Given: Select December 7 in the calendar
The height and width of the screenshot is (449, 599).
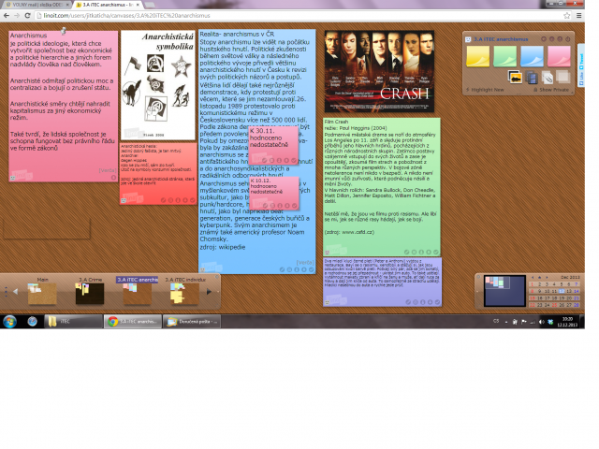Looking at the screenshot, I should coord(577,284).
